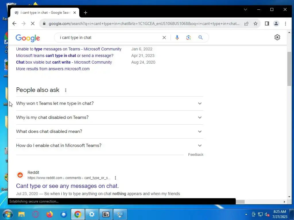Open Chrome three-dot menu
The width and height of the screenshot is (294, 220).
[285, 23]
